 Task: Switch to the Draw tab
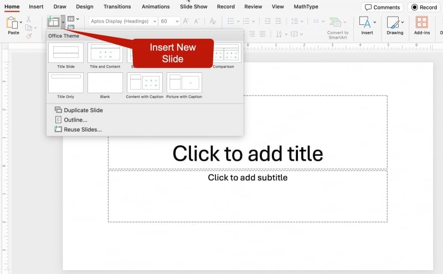(x=60, y=7)
